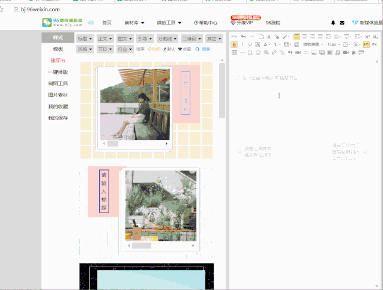Sort styles by 收藏
The width and height of the screenshot is (383, 290).
pos(184,49)
